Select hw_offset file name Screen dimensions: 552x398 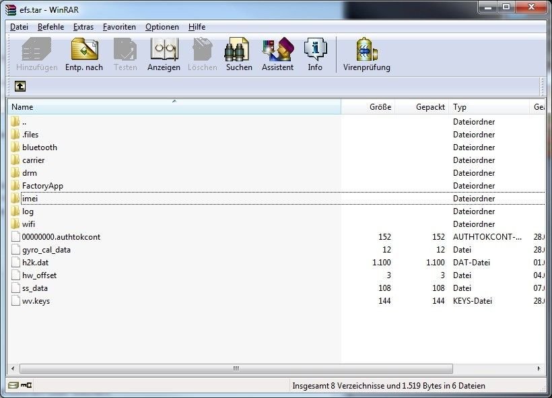40,275
